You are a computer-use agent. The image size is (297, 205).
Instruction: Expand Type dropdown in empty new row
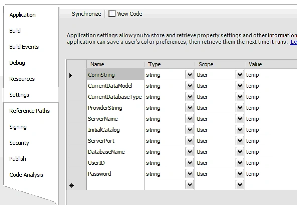(190, 185)
